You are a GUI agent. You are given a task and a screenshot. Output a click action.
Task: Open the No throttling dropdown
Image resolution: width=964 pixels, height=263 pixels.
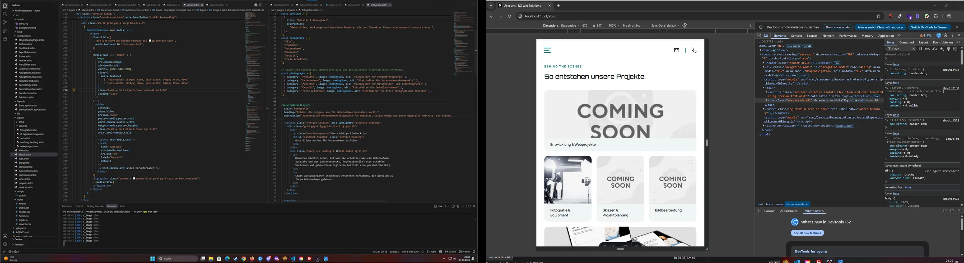(635, 26)
